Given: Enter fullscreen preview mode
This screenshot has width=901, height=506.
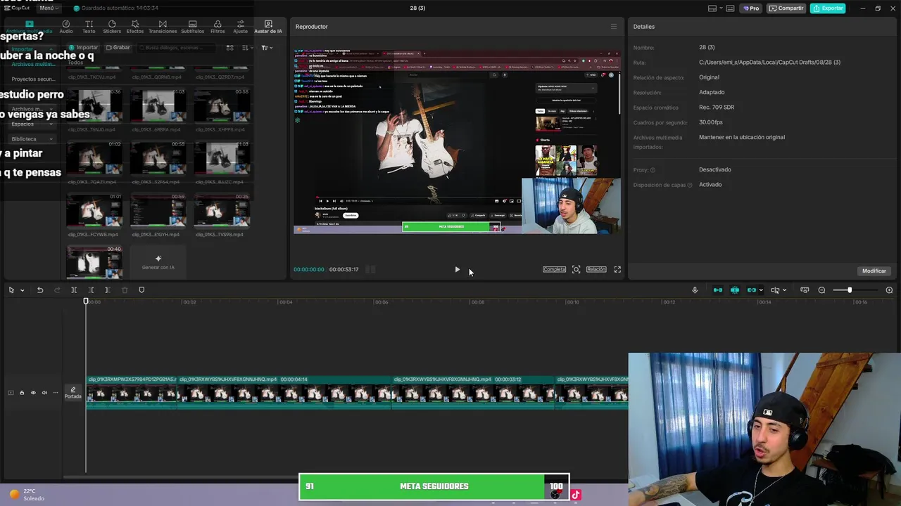Looking at the screenshot, I should (x=617, y=270).
